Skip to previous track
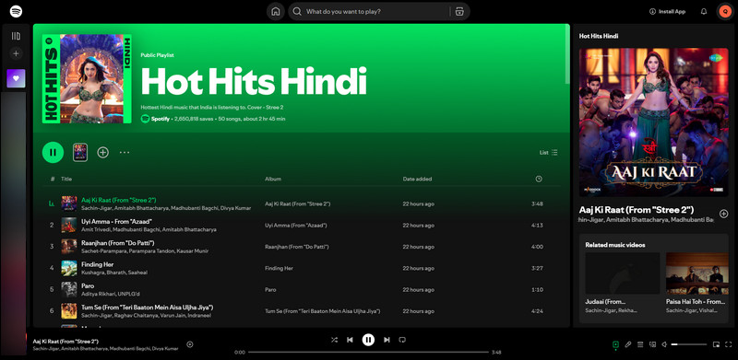This screenshot has height=360, width=738. point(351,340)
